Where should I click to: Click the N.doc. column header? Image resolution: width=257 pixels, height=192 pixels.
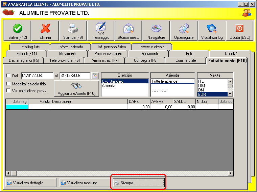click(207, 102)
